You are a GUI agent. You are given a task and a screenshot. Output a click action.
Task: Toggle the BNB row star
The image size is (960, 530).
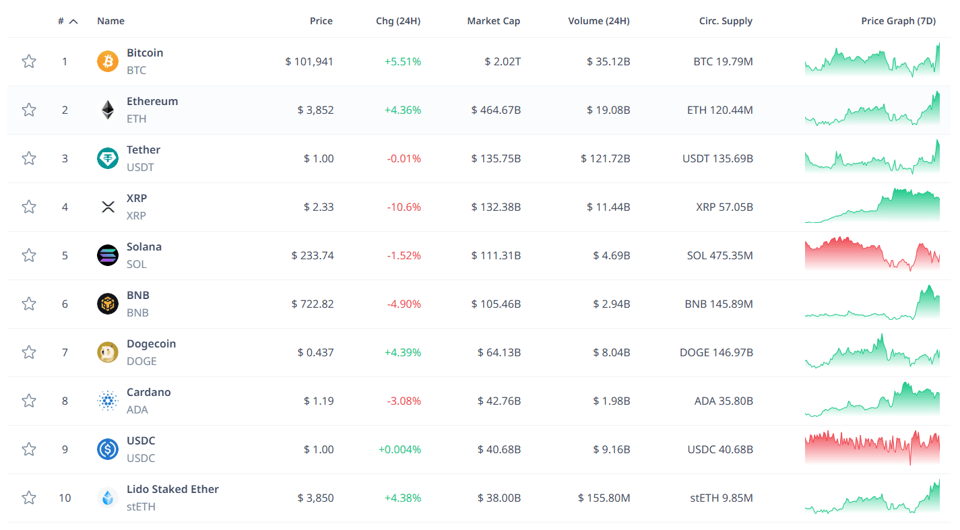(x=29, y=304)
